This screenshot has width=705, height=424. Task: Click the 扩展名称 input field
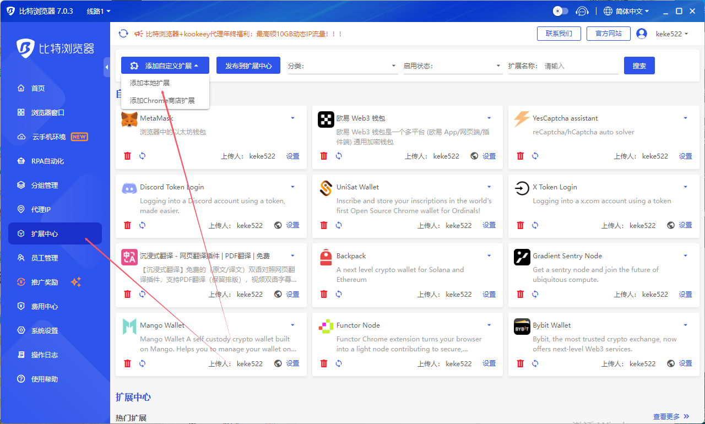[x=581, y=66]
